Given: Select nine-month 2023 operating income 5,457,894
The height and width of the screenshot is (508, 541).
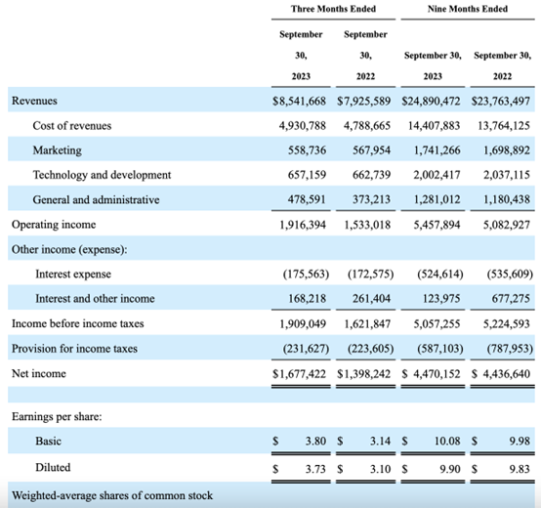Looking at the screenshot, I should (437, 225).
